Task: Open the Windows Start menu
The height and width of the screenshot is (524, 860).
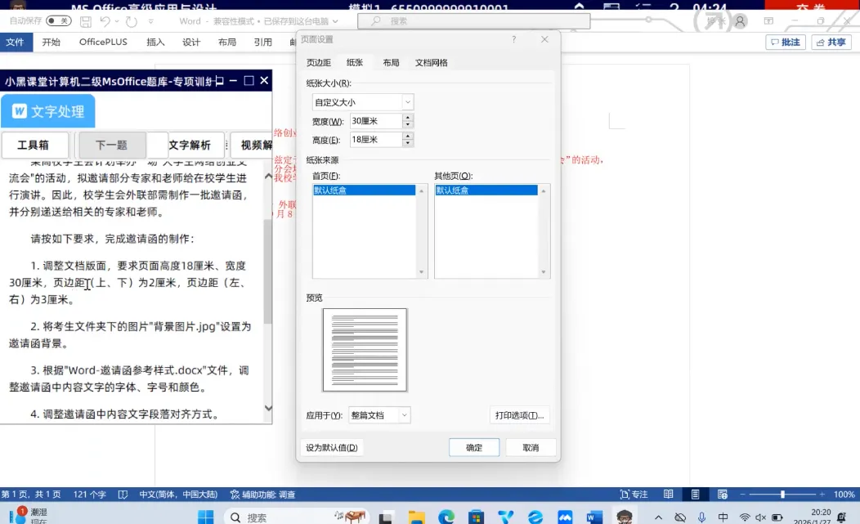Action: [x=206, y=517]
